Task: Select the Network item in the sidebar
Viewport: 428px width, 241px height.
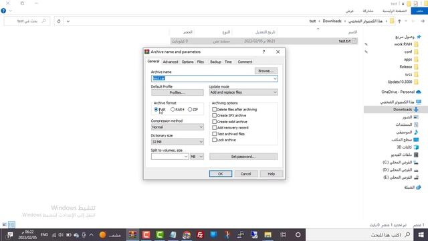Action: point(412,187)
